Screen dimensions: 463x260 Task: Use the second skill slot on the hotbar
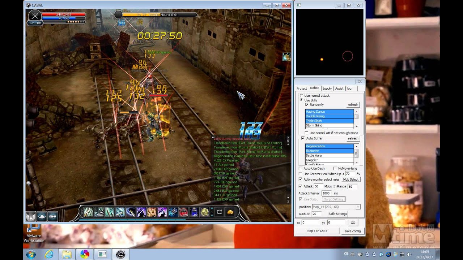99,212
